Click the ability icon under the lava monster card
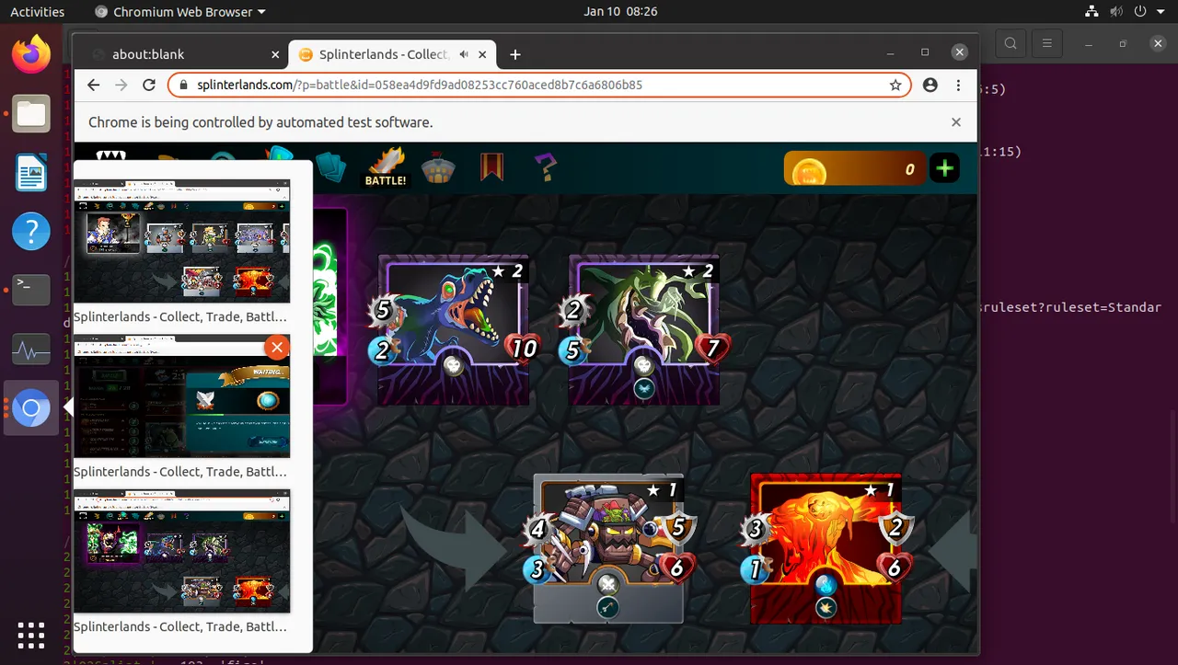 coord(826,607)
